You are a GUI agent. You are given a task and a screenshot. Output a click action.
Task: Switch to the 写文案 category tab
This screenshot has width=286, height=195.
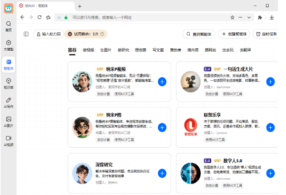click(x=158, y=50)
